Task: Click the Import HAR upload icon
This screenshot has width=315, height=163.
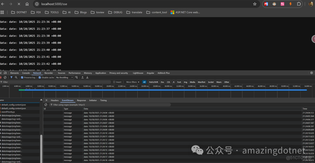Action: coord(83,78)
